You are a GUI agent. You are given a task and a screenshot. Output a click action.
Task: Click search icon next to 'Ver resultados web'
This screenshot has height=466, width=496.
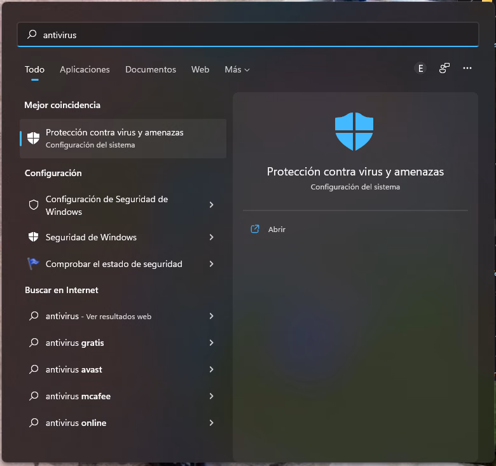(34, 316)
